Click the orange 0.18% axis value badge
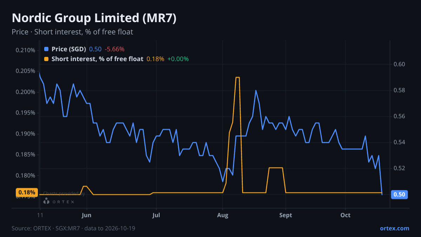421x237 pixels. click(x=27, y=192)
